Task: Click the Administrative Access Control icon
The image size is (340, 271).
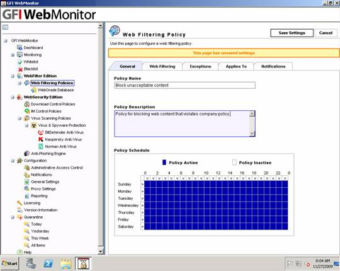Action: [26, 168]
